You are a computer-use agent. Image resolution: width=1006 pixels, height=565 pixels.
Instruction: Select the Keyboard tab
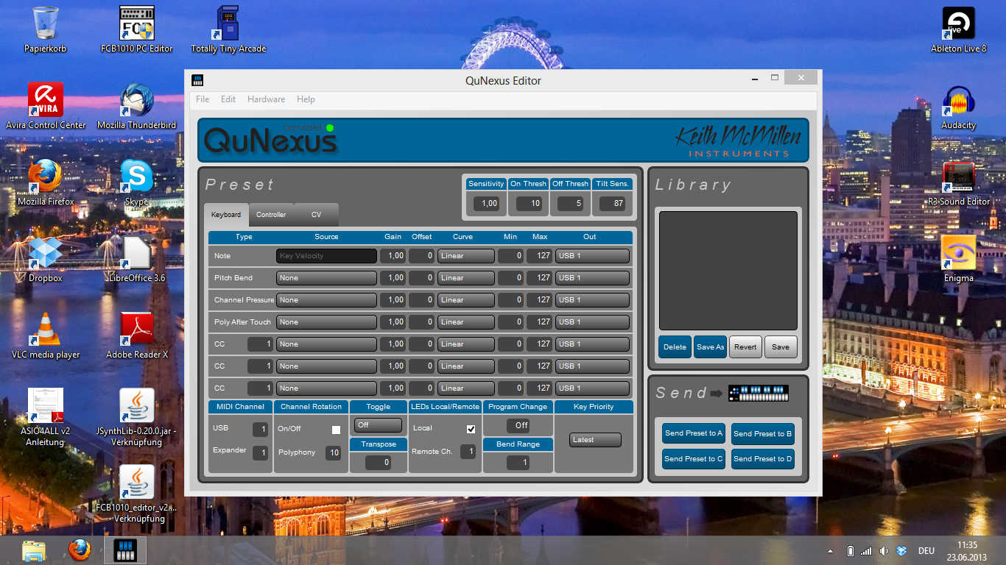pos(226,215)
